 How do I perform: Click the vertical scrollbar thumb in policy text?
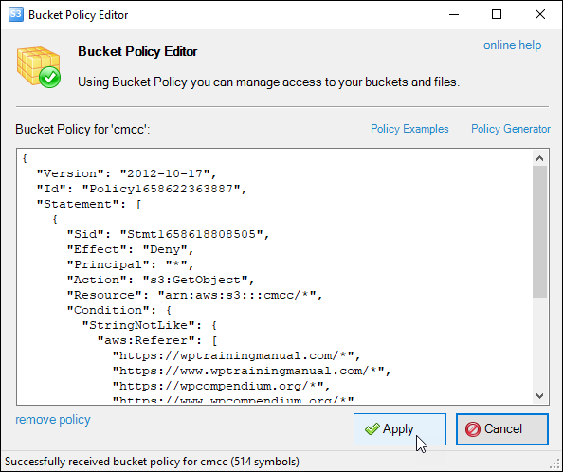[x=539, y=231]
